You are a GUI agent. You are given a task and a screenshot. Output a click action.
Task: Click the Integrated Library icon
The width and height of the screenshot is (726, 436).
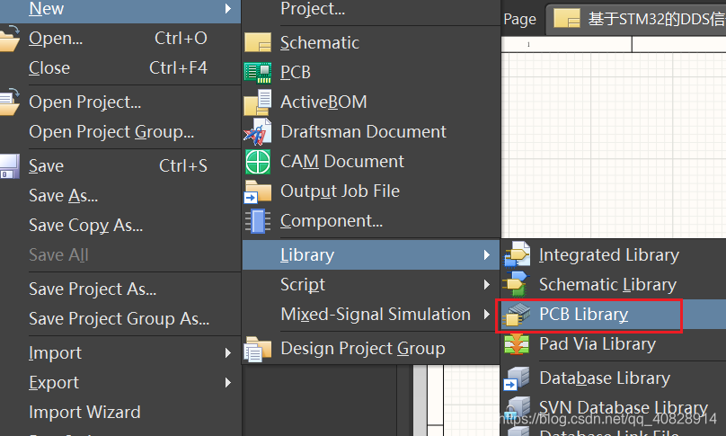(x=518, y=254)
